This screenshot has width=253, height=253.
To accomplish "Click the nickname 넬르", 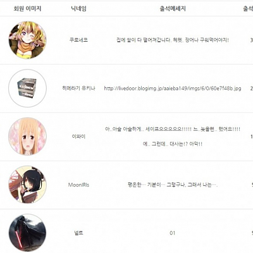I will [x=78, y=233].
